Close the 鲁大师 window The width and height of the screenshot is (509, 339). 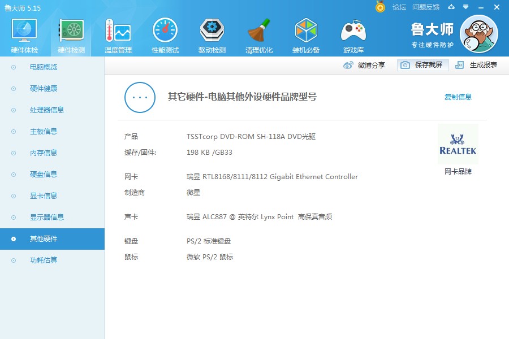497,7
